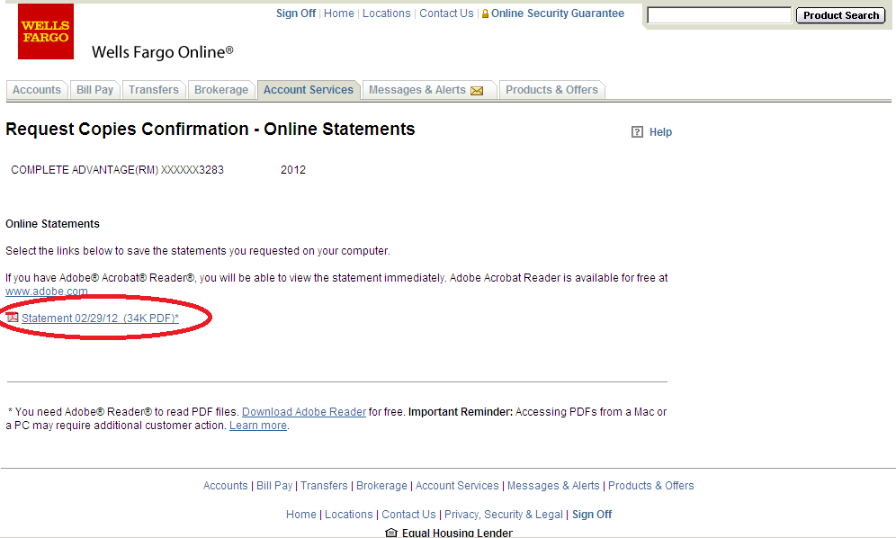Click Bill Pay in the footer links
Screen dimensions: 896x538
(x=274, y=486)
